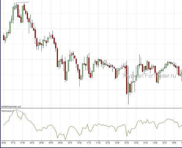Click the 09:45 time axis label
Viewport: 182px width, 148px height.
[60, 143]
